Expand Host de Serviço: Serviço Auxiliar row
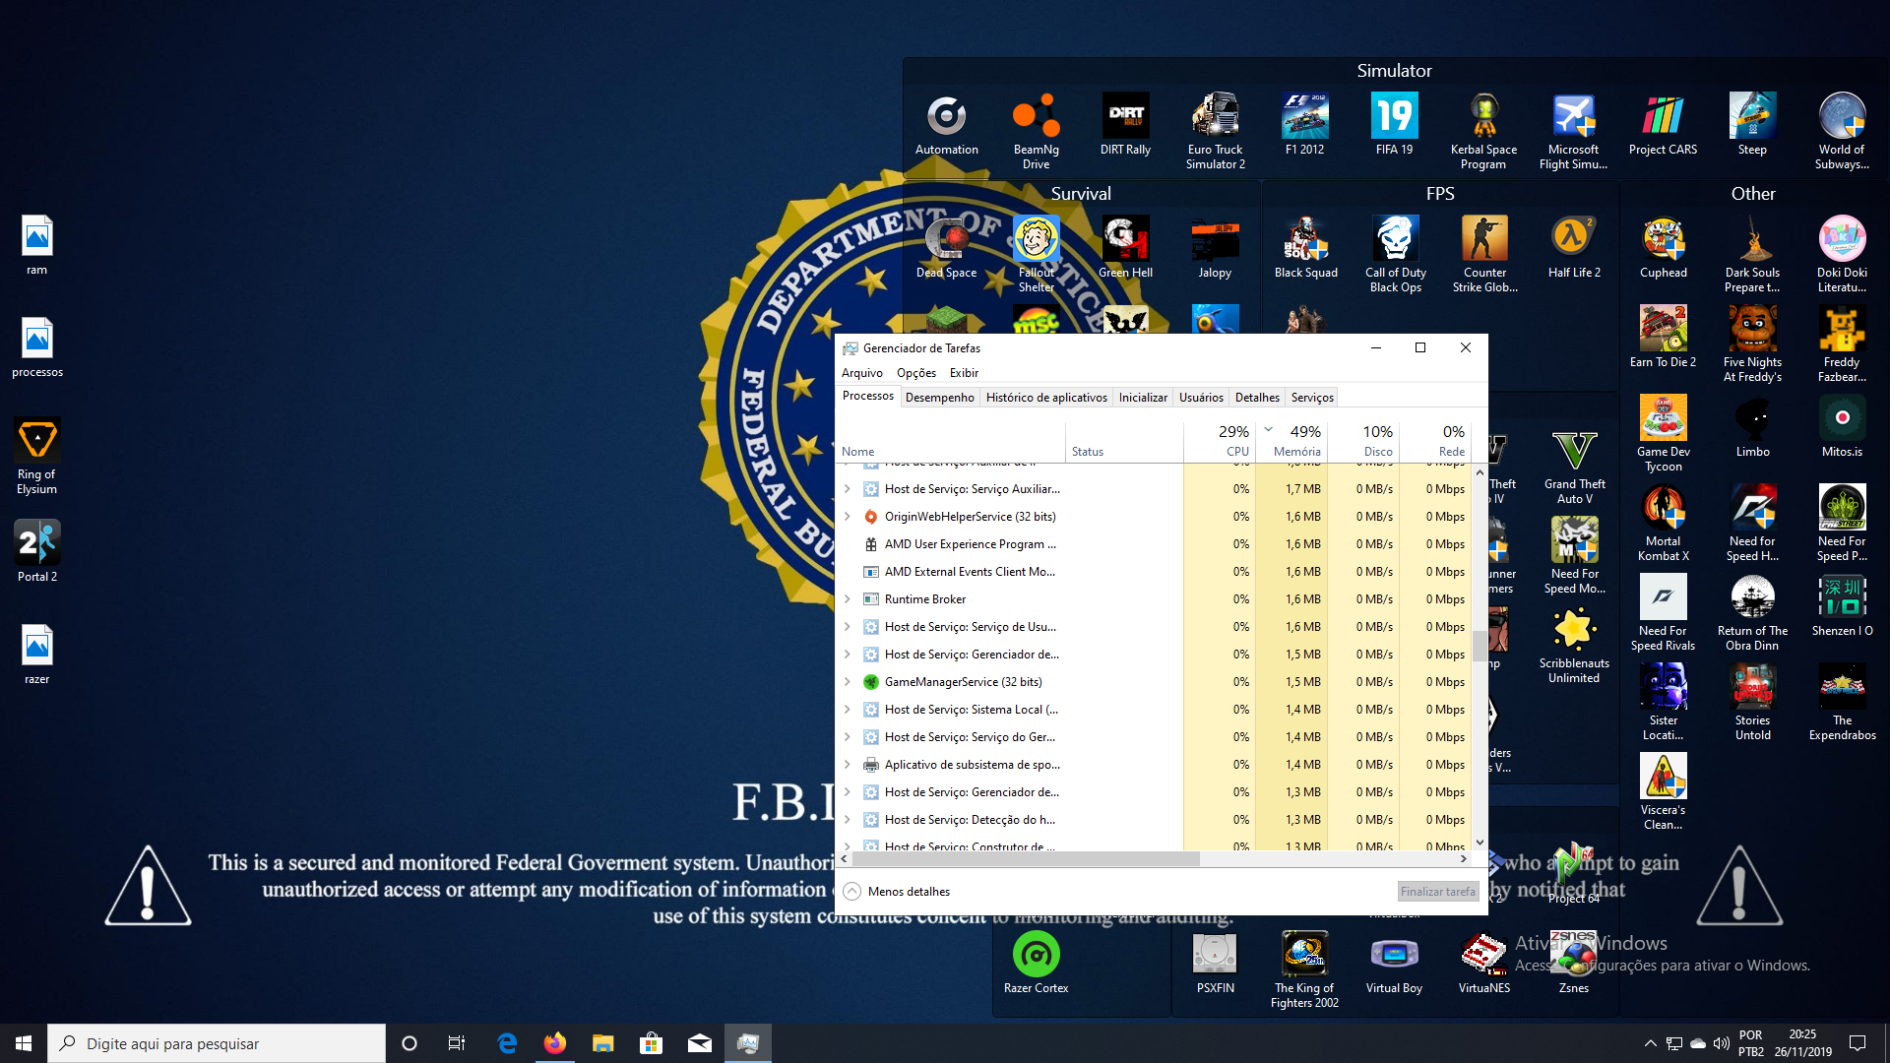This screenshot has width=1890, height=1063. (x=847, y=488)
